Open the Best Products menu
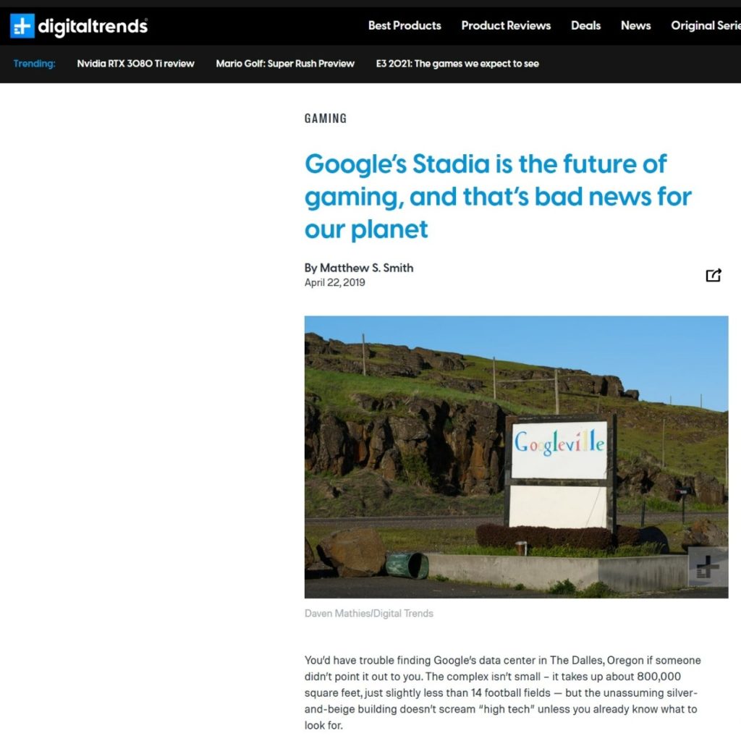Screen dimensions: 741x741 [405, 25]
